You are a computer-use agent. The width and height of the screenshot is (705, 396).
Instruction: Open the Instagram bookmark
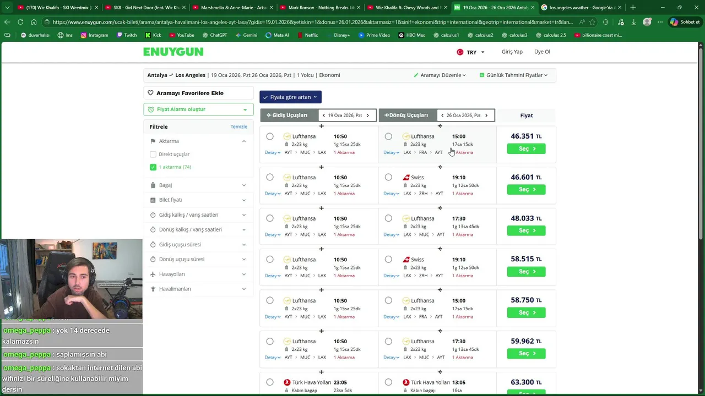94,35
